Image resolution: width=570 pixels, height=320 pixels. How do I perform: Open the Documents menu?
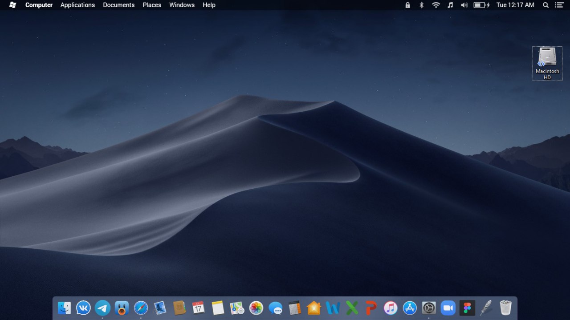click(118, 5)
